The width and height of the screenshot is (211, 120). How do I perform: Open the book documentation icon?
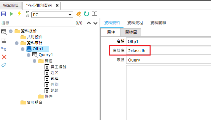[94, 14]
